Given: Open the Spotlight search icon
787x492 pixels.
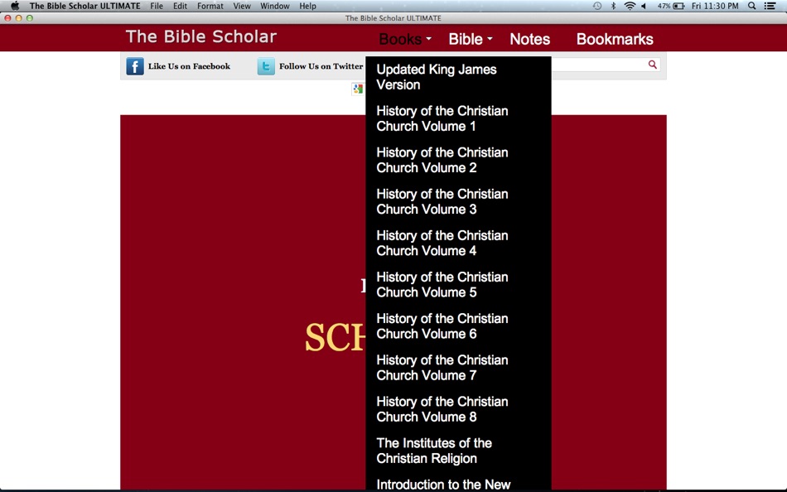Looking at the screenshot, I should [752, 6].
